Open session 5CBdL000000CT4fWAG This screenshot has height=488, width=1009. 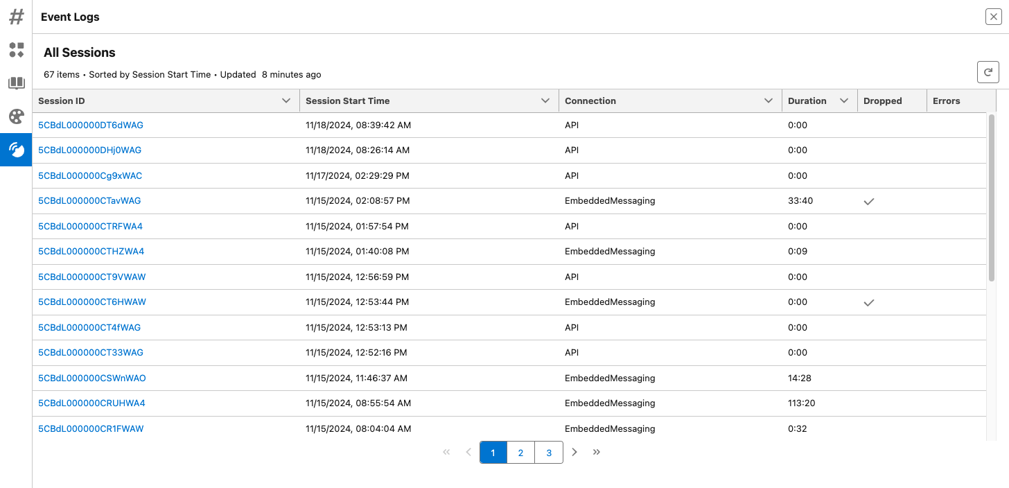point(89,327)
